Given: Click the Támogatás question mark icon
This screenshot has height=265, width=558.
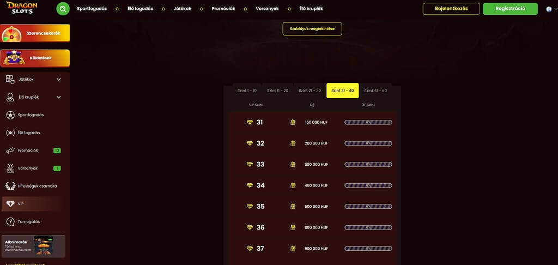Looking at the screenshot, I should [x=10, y=221].
